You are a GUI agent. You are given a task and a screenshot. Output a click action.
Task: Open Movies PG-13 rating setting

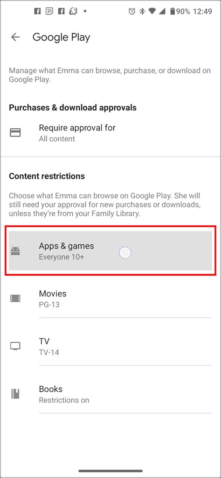(x=110, y=298)
